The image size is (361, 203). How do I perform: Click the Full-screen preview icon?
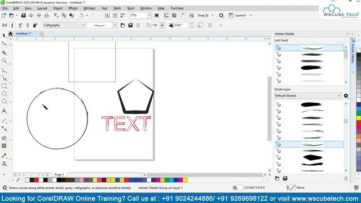[x=157, y=15]
